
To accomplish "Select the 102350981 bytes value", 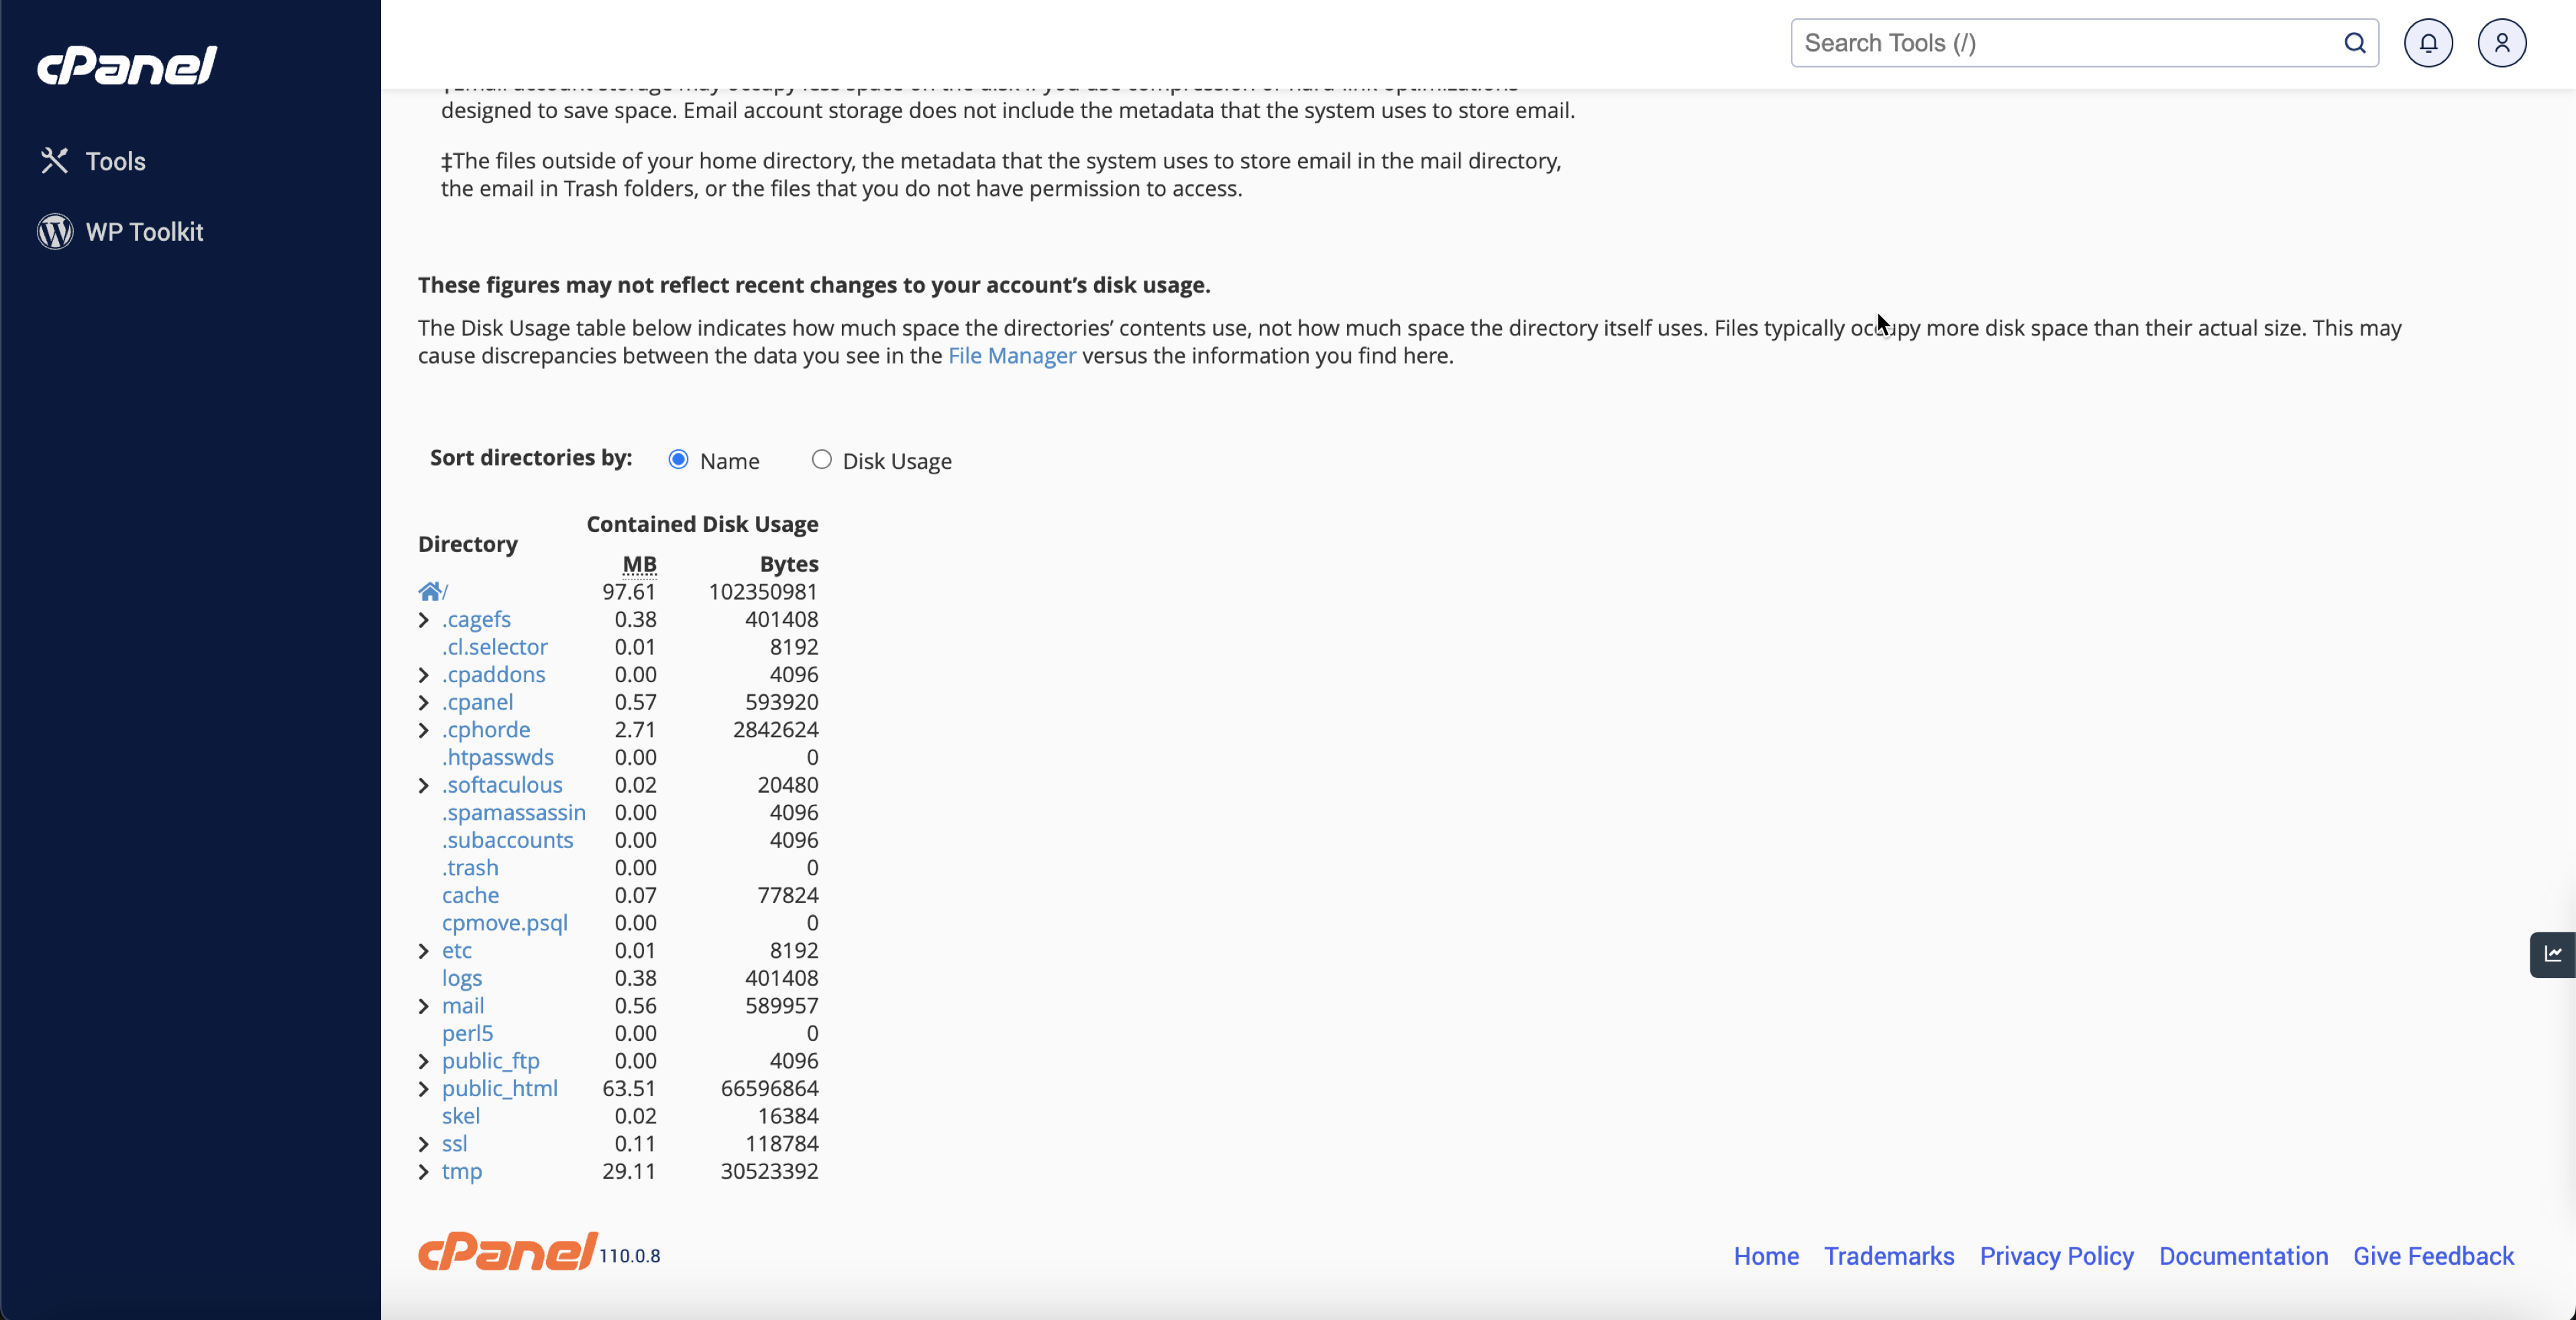I will pyautogui.click(x=763, y=592).
